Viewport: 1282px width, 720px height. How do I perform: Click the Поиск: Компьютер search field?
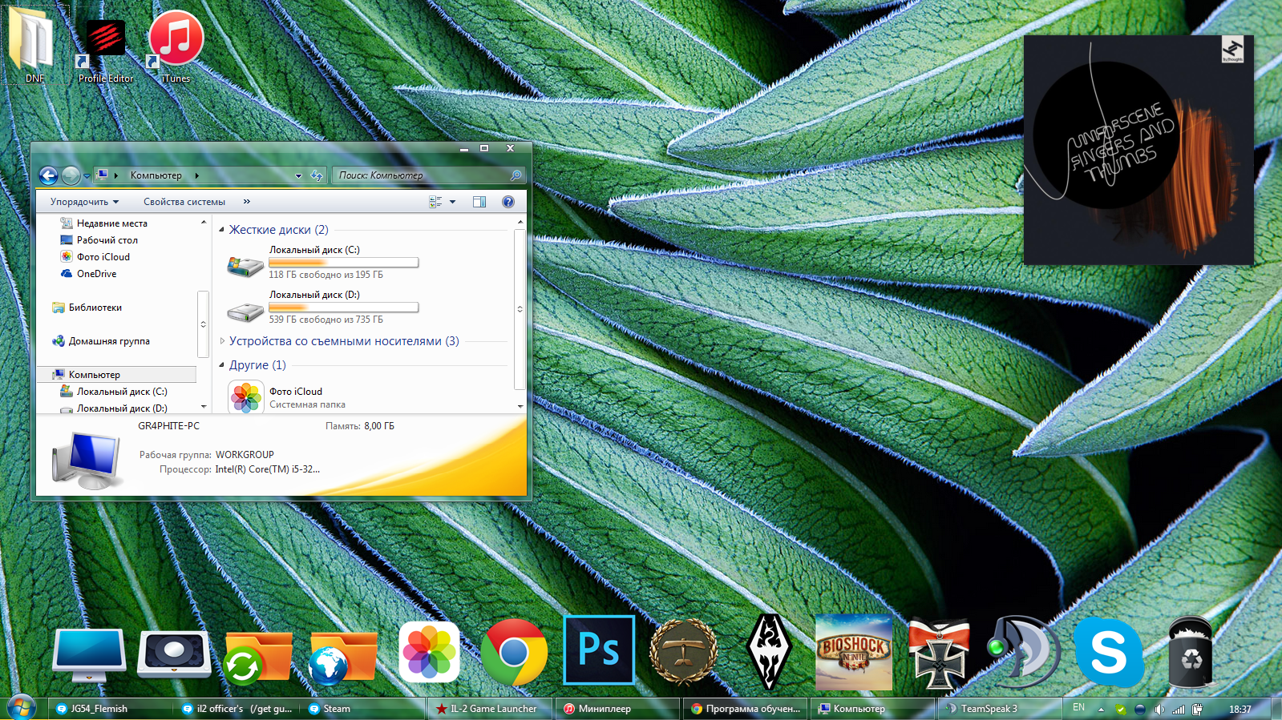[x=421, y=175]
